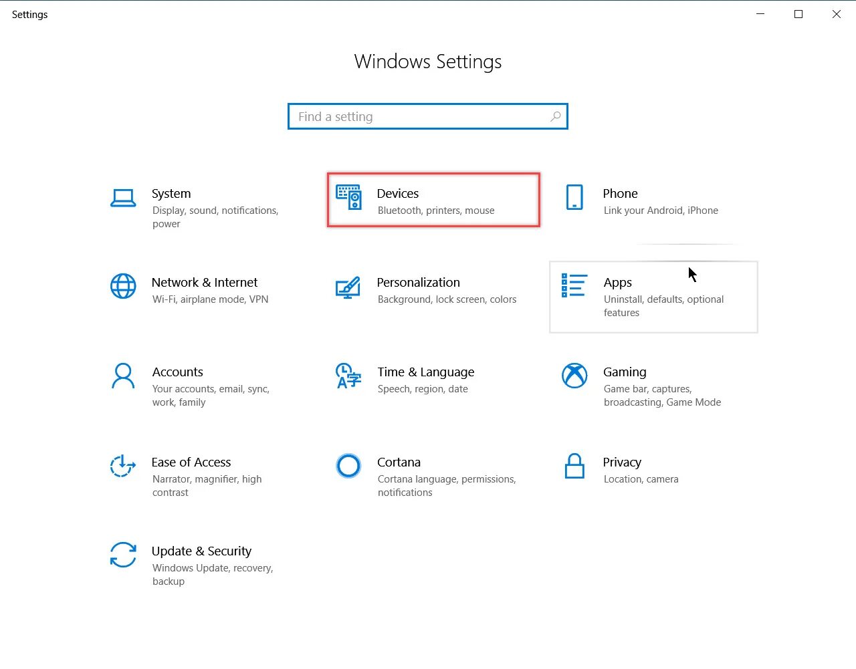Open Update & Security title
The image size is (856, 669).
[x=202, y=551]
